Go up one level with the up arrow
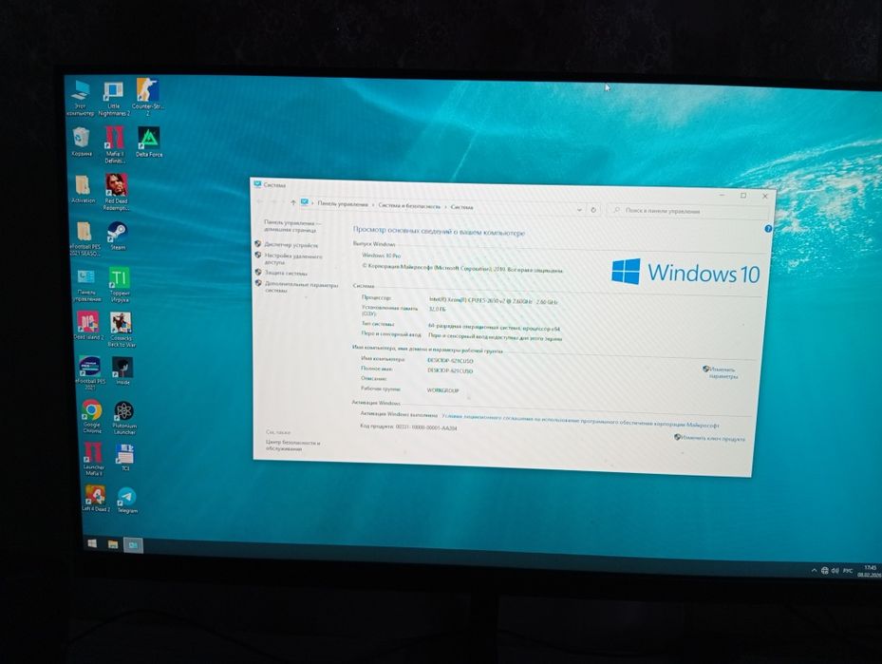Viewport: 882px width, 664px height. point(293,202)
